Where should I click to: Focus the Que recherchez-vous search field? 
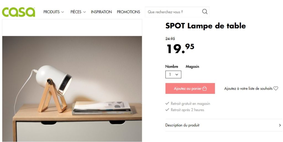173,12
